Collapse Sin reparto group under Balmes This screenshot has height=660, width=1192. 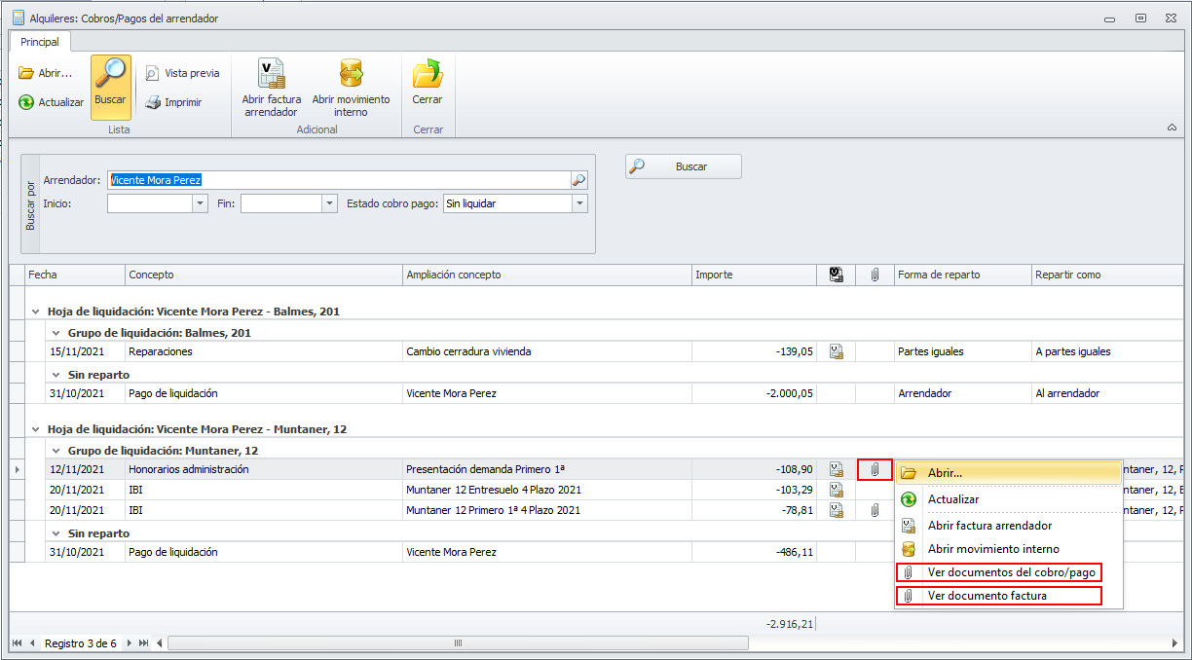(56, 374)
